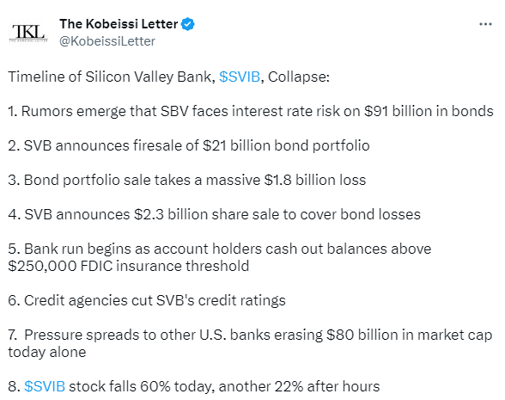
Task: Click the 'Pressure spreads to other U.S. banks' line
Action: [250, 335]
